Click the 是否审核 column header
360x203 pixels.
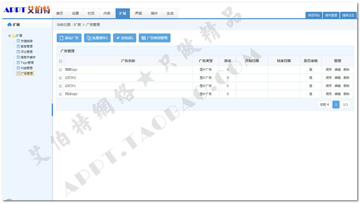pyautogui.click(x=311, y=61)
